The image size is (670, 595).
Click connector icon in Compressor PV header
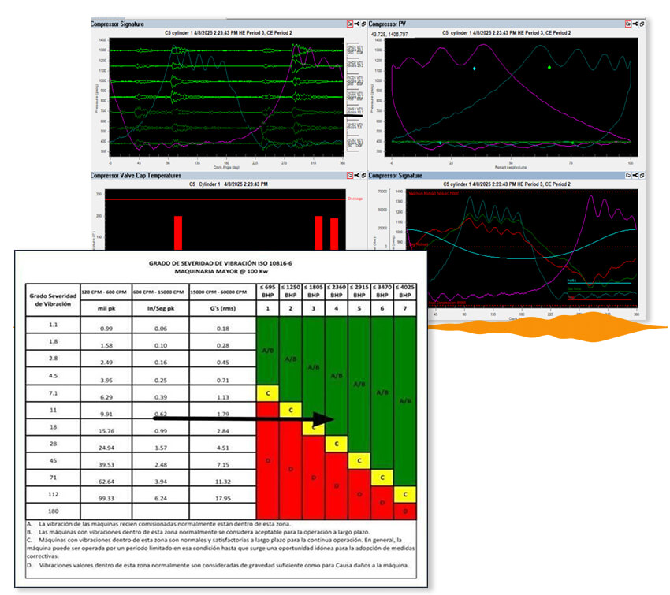[636, 24]
